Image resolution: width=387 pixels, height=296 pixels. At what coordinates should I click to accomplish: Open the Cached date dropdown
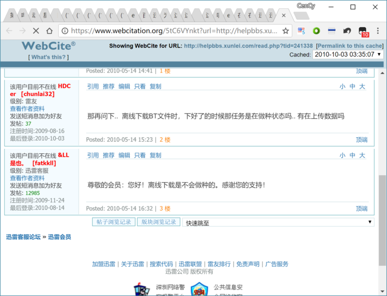pyautogui.click(x=348, y=54)
